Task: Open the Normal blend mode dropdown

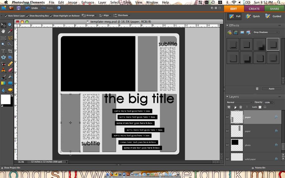Action: pos(239,102)
